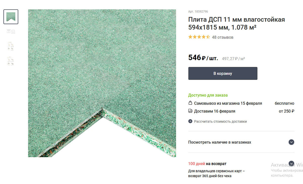Expand chevron for Посмотреть наличие в магазинах
This screenshot has width=303, height=184.
[x=291, y=142]
